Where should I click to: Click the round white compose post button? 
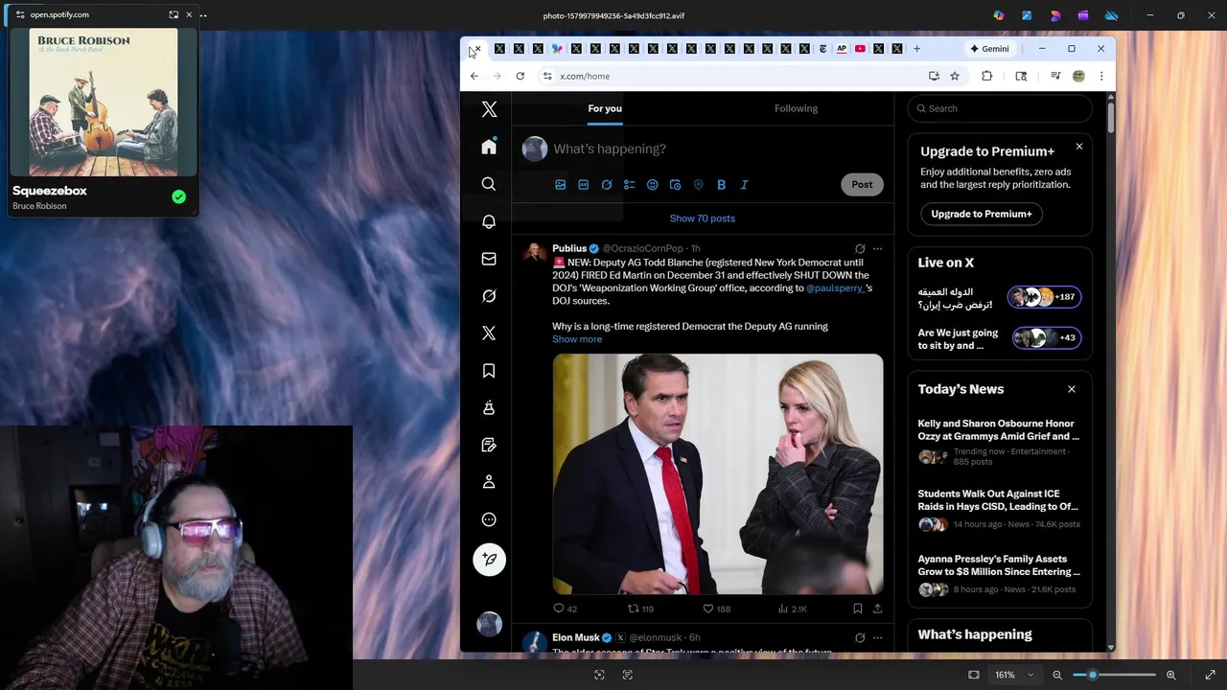[489, 560]
